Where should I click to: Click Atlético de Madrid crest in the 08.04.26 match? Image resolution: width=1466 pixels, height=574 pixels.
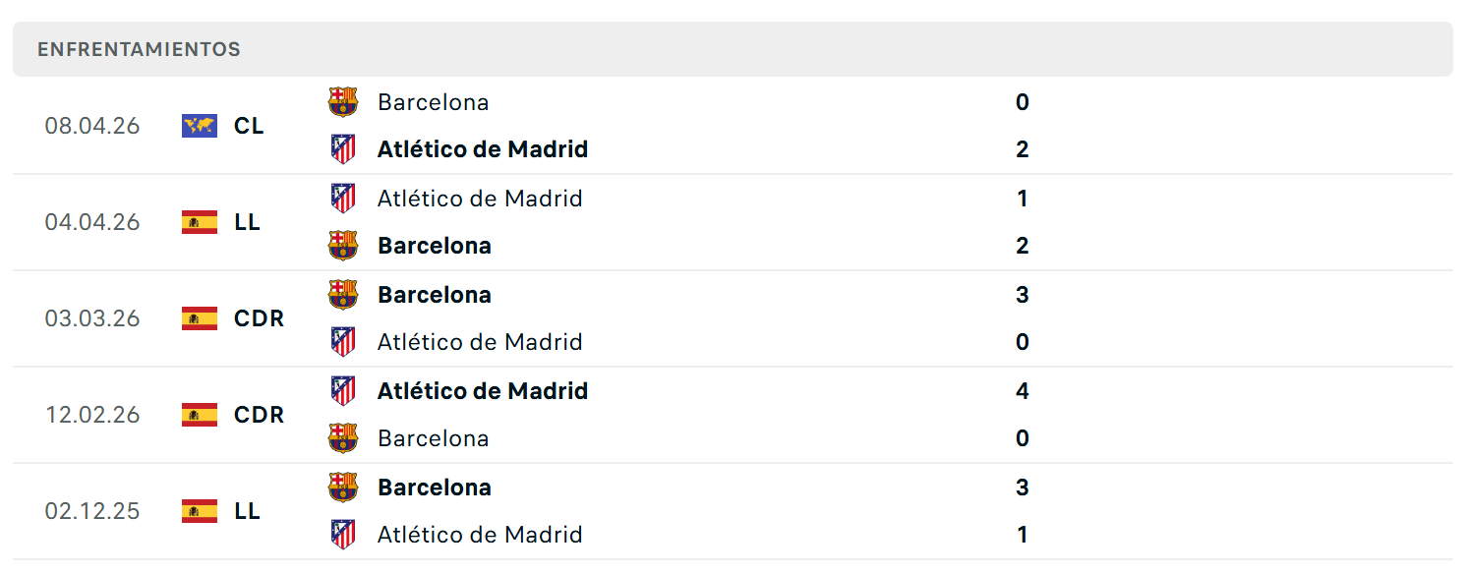pyautogui.click(x=343, y=149)
